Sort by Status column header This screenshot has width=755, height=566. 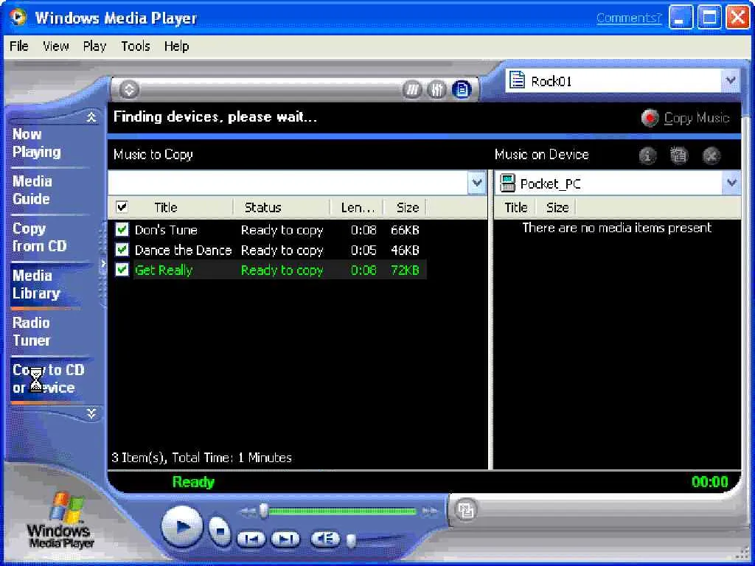(x=282, y=207)
